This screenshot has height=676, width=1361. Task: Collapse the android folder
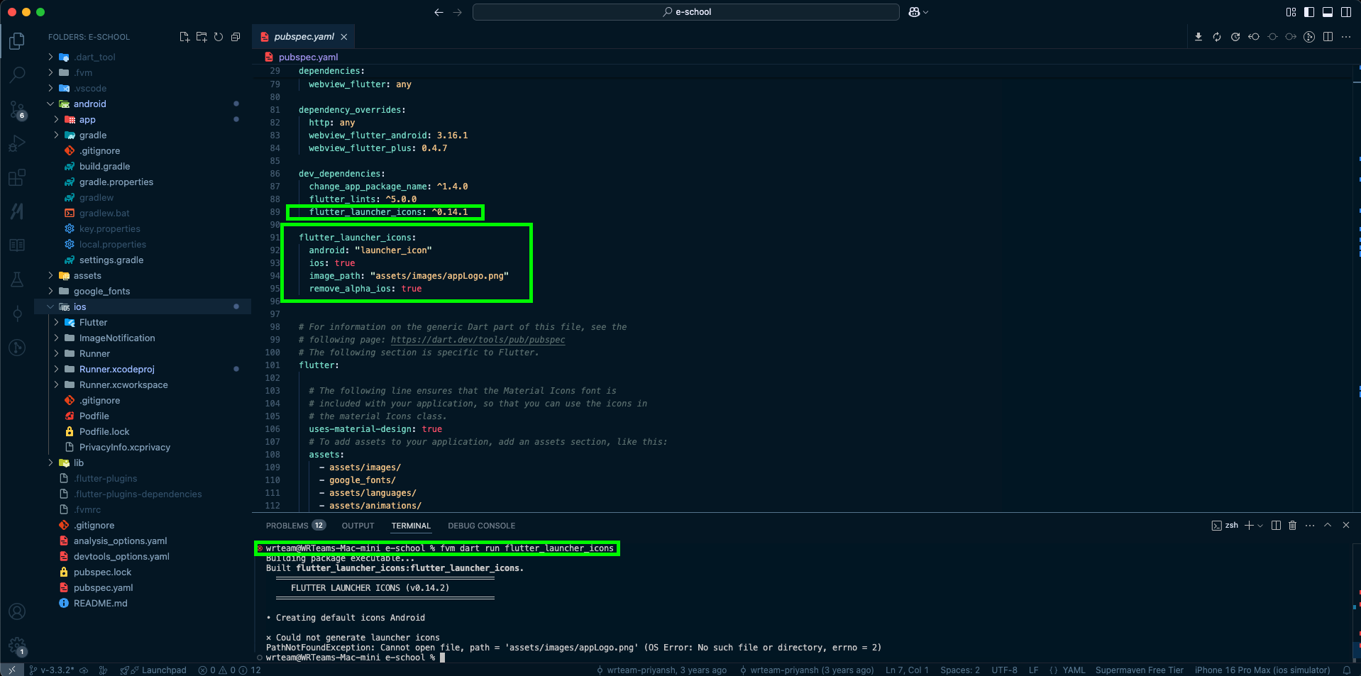pos(89,104)
